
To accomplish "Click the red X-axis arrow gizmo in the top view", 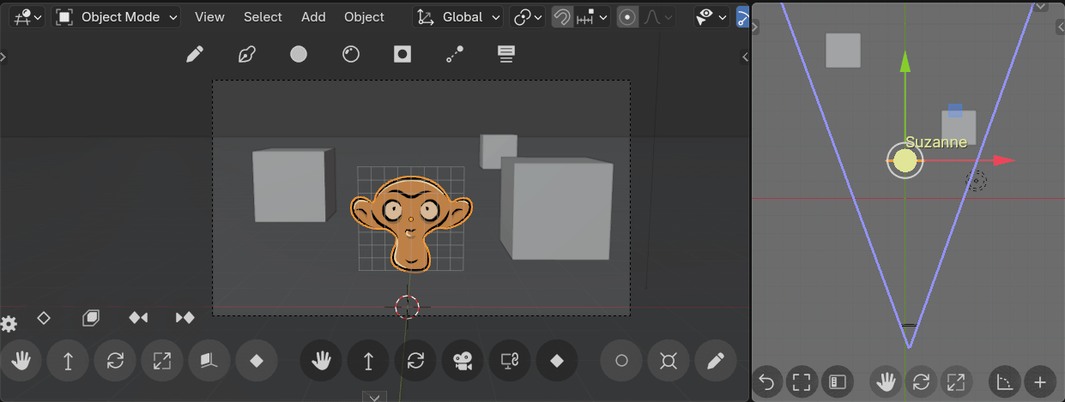I will click(1003, 160).
